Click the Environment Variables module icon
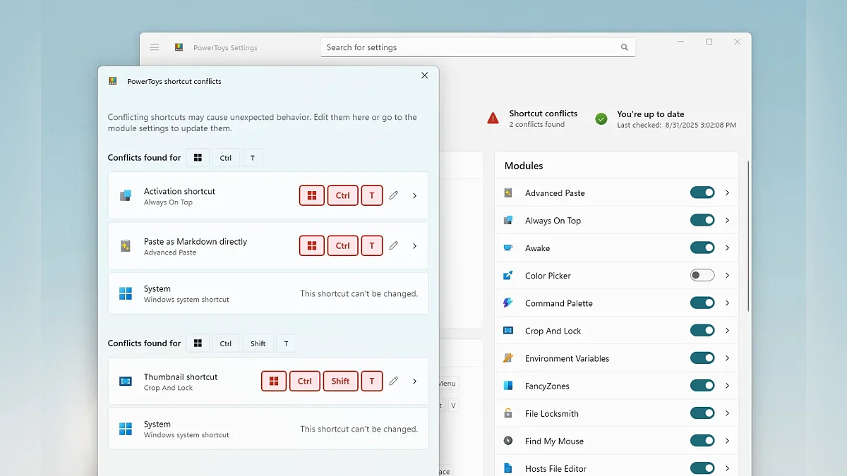The width and height of the screenshot is (847, 476). click(508, 358)
